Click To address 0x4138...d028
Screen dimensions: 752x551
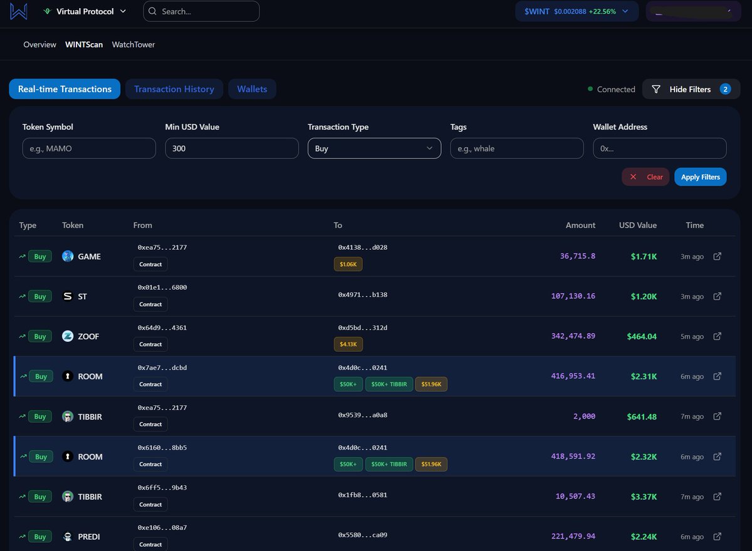tap(363, 247)
